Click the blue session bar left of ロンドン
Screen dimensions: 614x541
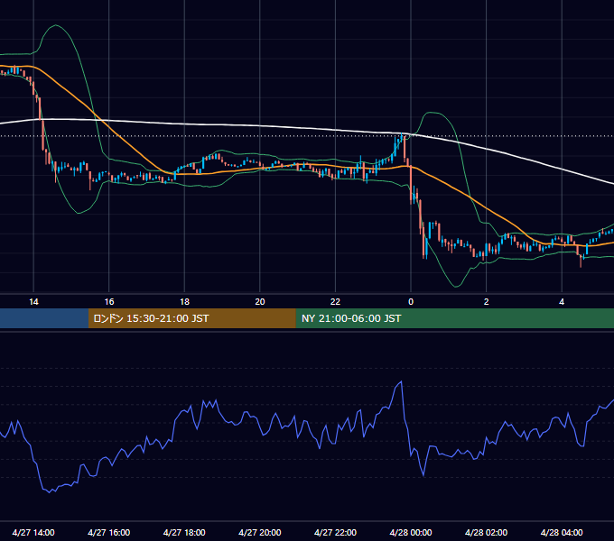click(x=44, y=318)
